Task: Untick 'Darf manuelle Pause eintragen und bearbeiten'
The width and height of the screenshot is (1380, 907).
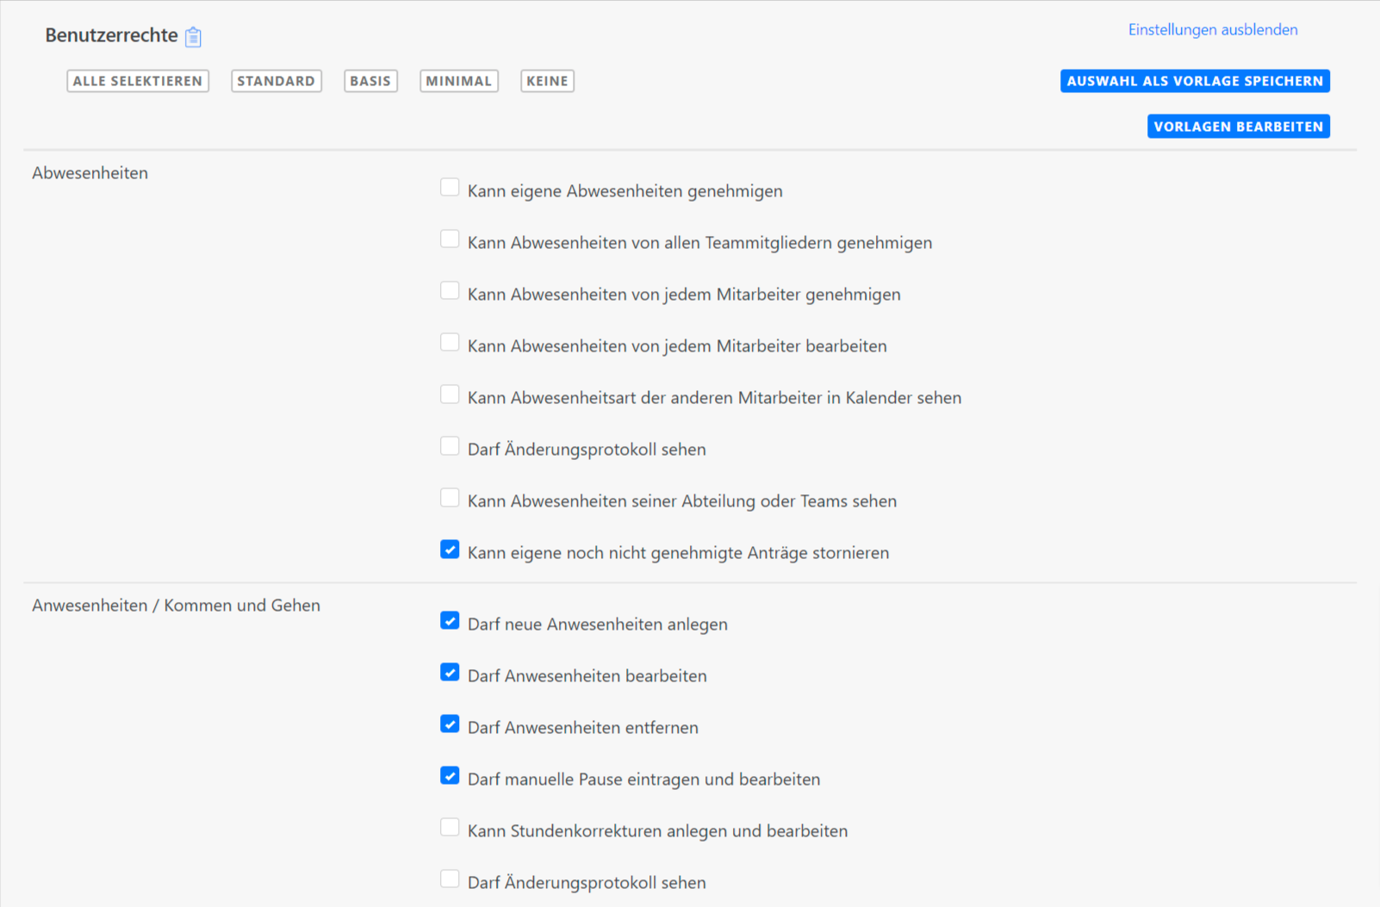Action: coord(450,776)
